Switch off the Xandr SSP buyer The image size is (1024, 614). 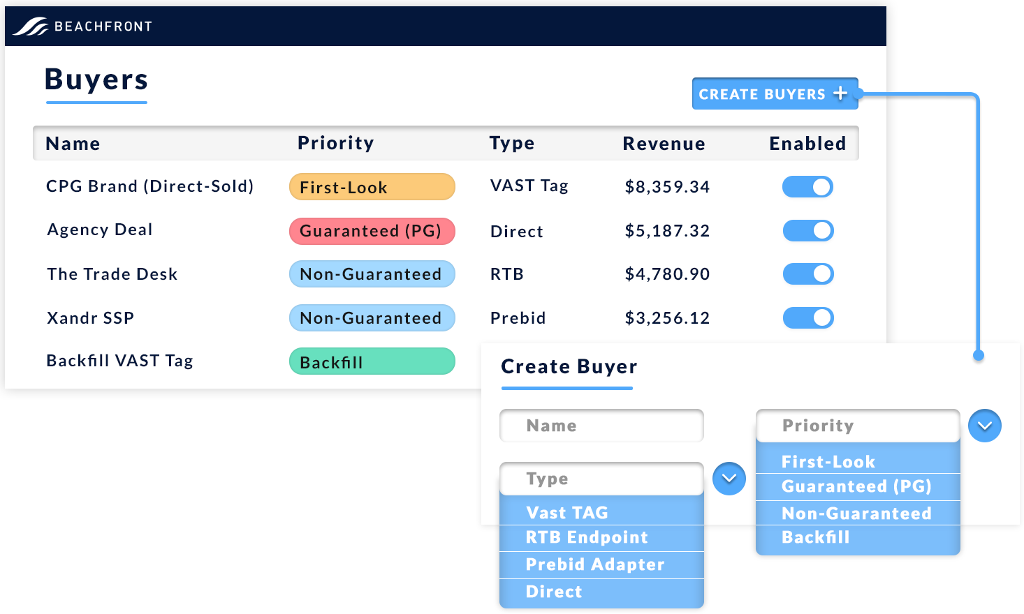[807, 318]
